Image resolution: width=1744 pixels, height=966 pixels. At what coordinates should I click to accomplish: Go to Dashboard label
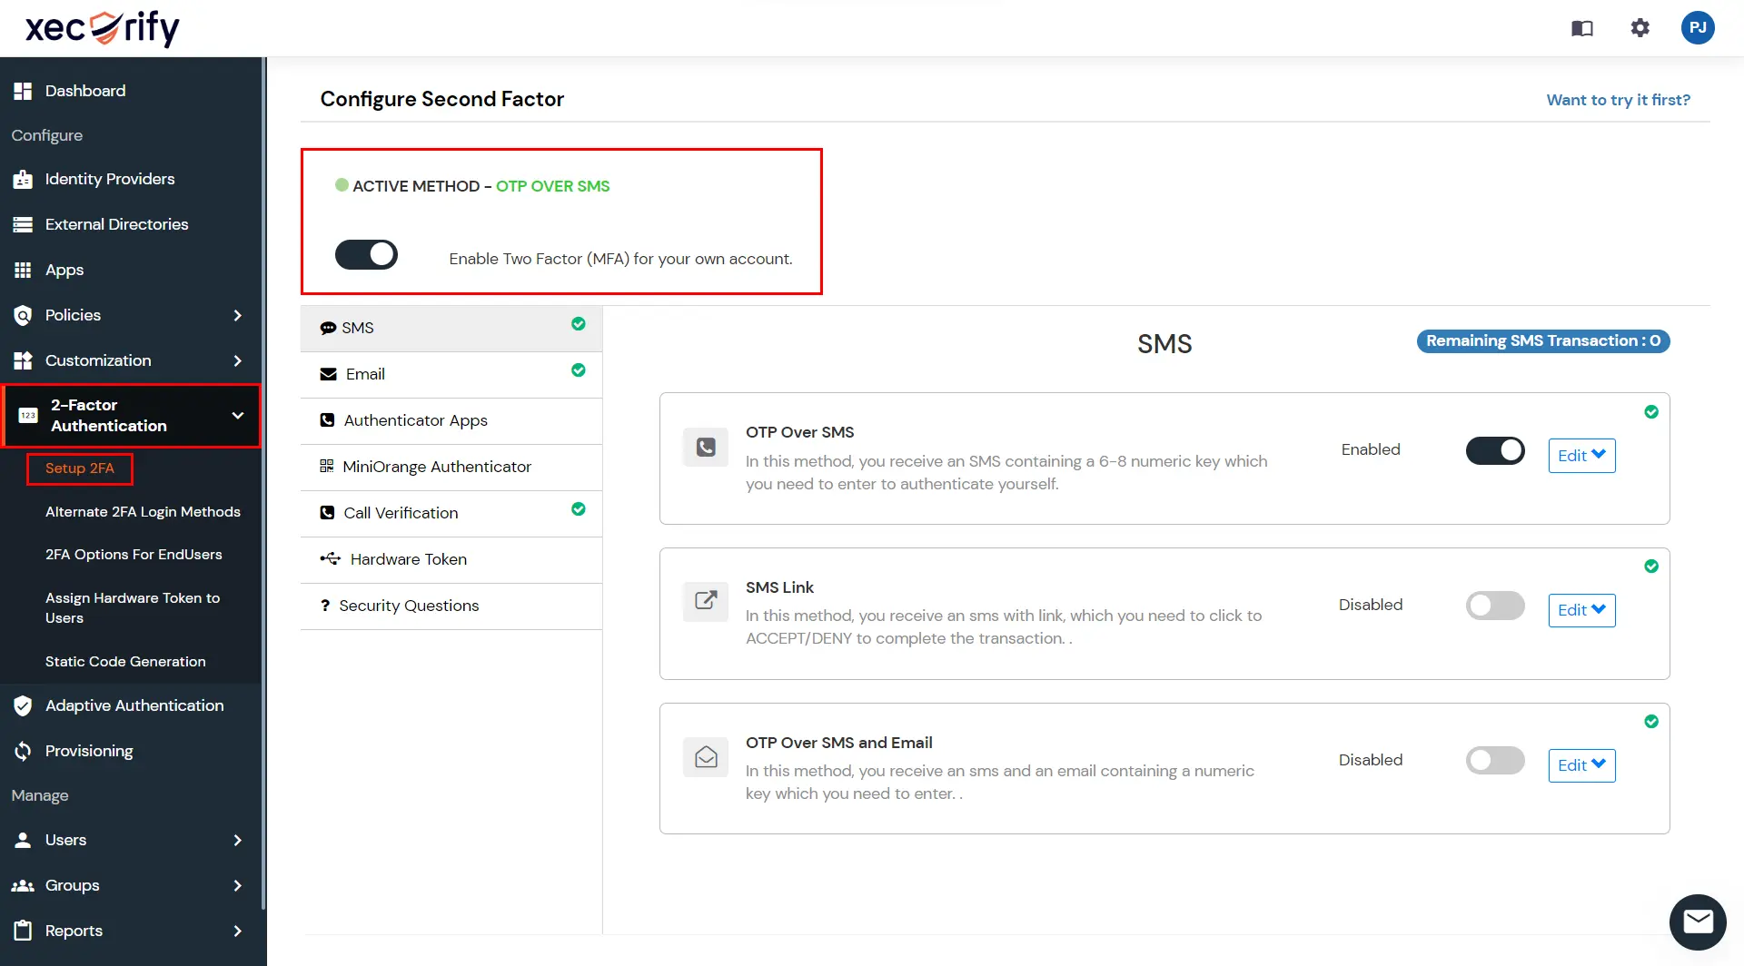click(85, 91)
